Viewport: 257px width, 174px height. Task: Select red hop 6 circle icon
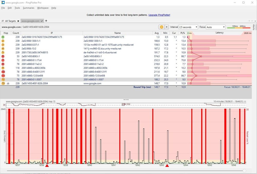pyautogui.click(x=3, y=56)
